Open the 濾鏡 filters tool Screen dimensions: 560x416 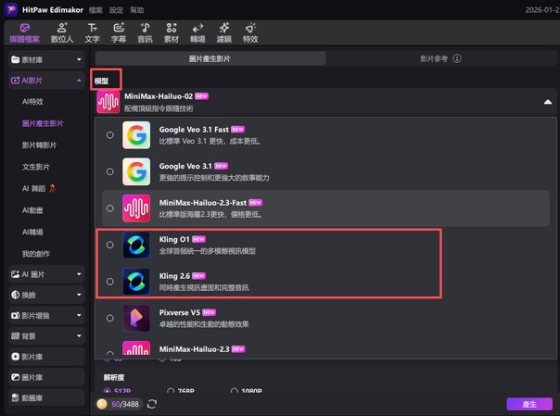click(x=223, y=33)
